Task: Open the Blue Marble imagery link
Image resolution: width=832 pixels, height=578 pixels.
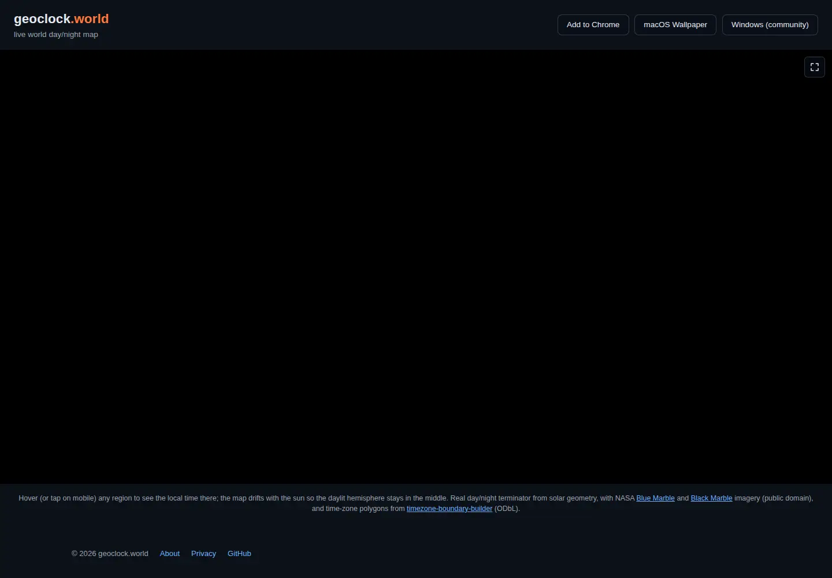Action: 655,498
